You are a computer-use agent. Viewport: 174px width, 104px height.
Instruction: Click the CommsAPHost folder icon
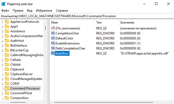tap(7, 93)
